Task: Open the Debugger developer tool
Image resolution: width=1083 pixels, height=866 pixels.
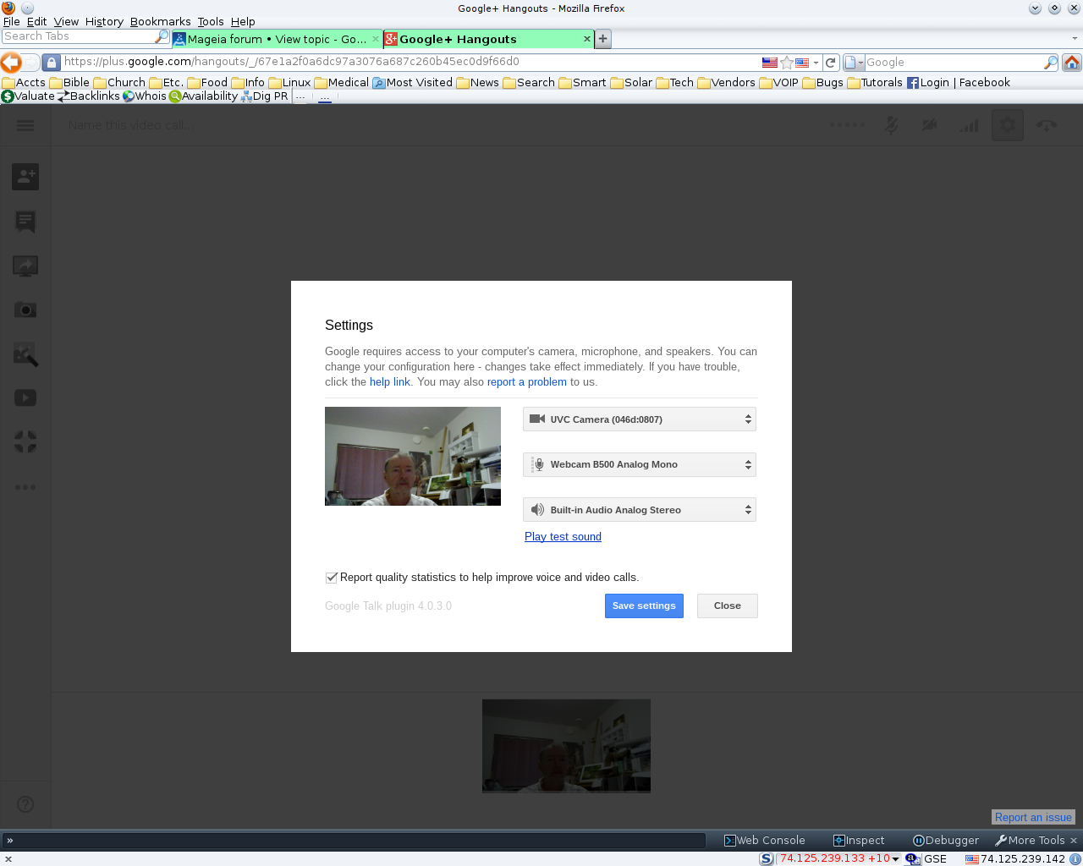Action: coord(945,840)
